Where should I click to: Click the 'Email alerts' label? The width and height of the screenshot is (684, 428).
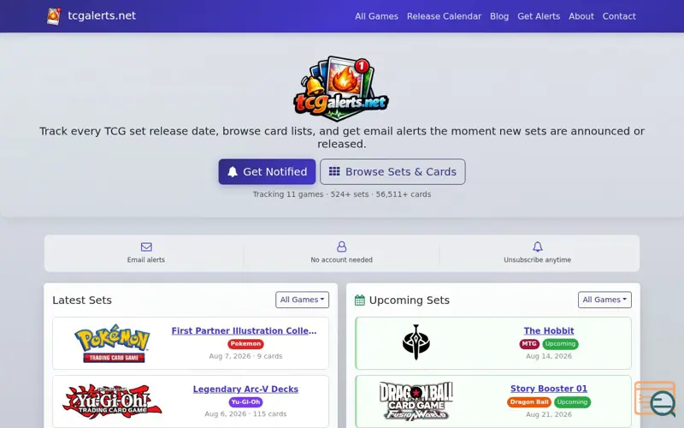[x=146, y=260]
